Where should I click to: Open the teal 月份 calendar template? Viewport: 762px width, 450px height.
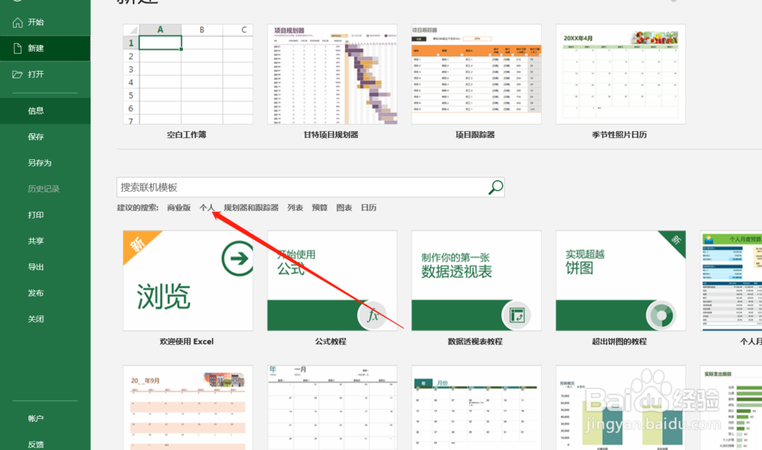(476, 408)
